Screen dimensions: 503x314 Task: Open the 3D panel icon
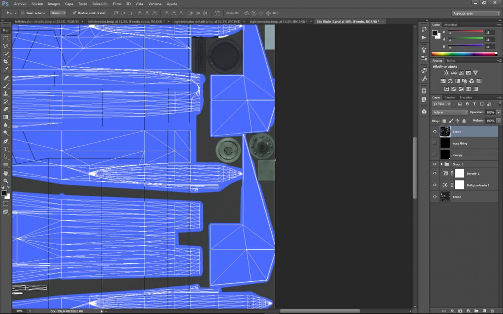pyautogui.click(x=424, y=112)
